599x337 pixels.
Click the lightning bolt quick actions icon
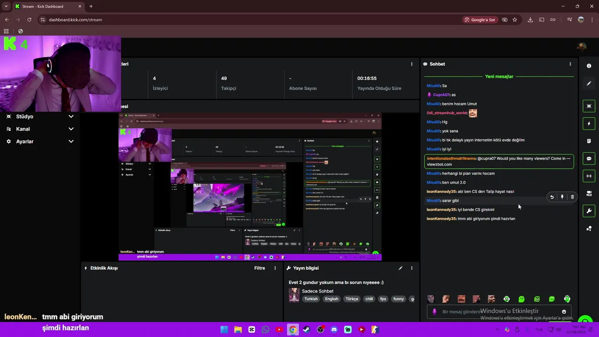[589, 124]
